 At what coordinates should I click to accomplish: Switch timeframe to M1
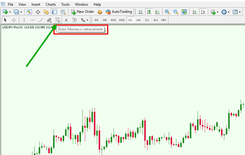[97, 20]
